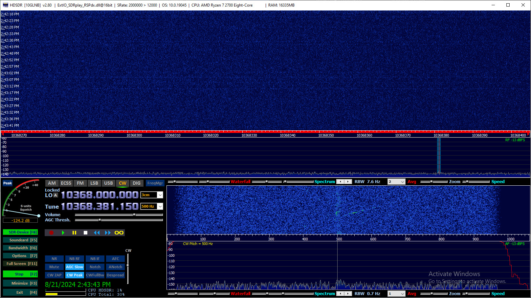Viewport: 531px width, 298px height.
Task: Enable the NR noise reduction toggle
Action: pyautogui.click(x=54, y=259)
